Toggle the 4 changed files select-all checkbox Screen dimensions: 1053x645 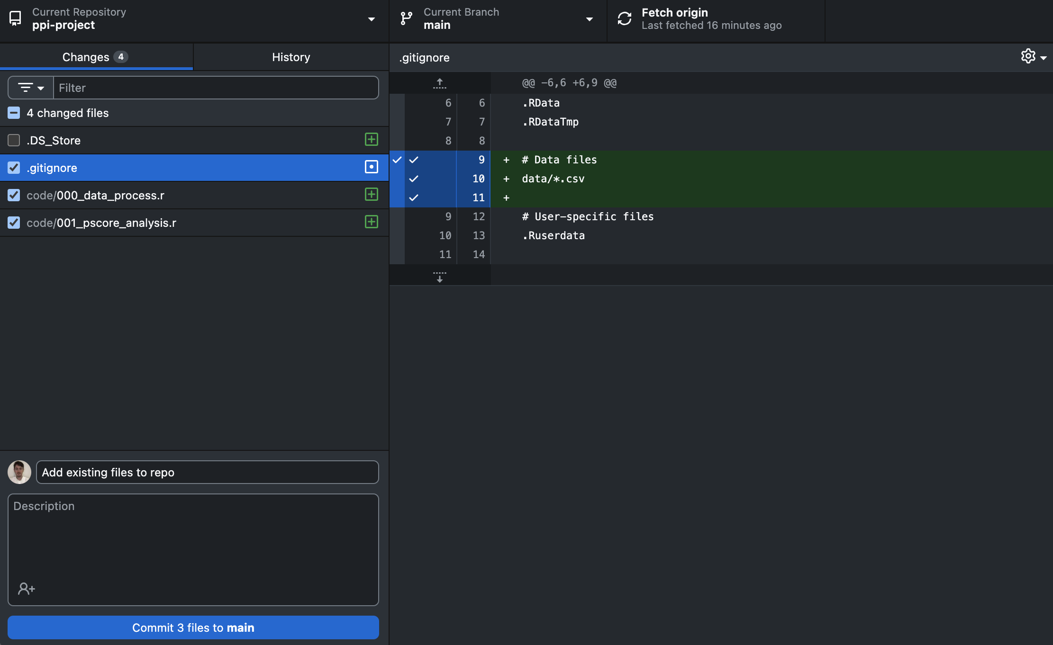(x=14, y=113)
